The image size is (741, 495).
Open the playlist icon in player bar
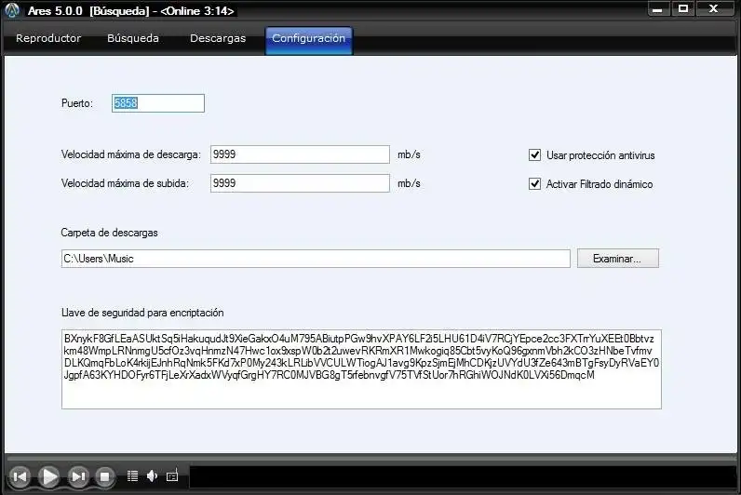[x=133, y=476]
